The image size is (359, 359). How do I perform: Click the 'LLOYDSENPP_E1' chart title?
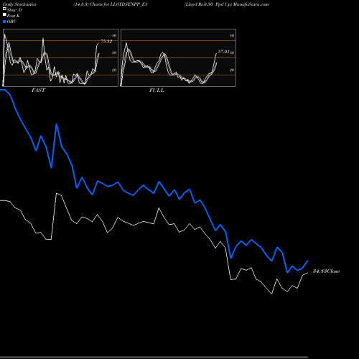coord(129,4)
